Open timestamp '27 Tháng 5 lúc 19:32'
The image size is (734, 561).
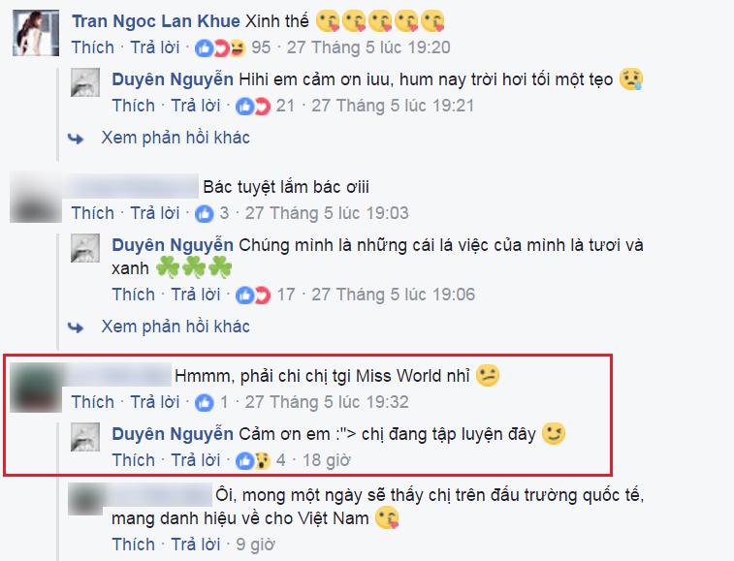(327, 402)
